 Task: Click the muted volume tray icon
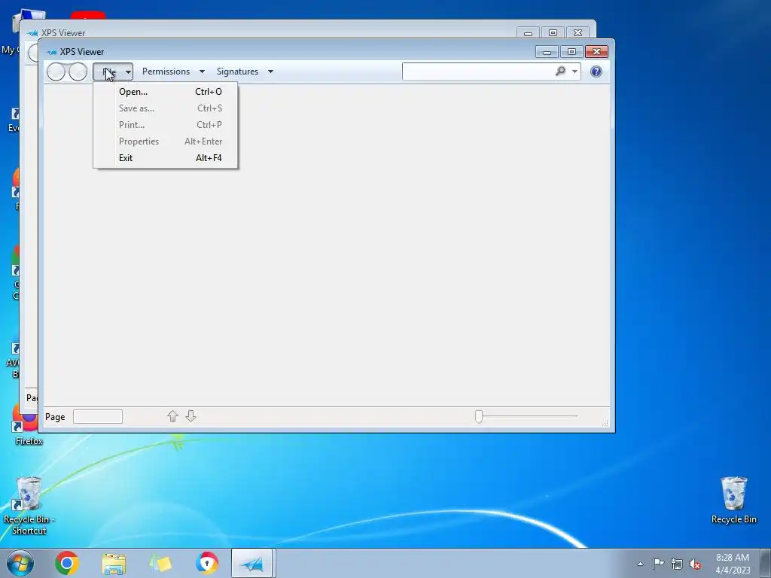(695, 564)
